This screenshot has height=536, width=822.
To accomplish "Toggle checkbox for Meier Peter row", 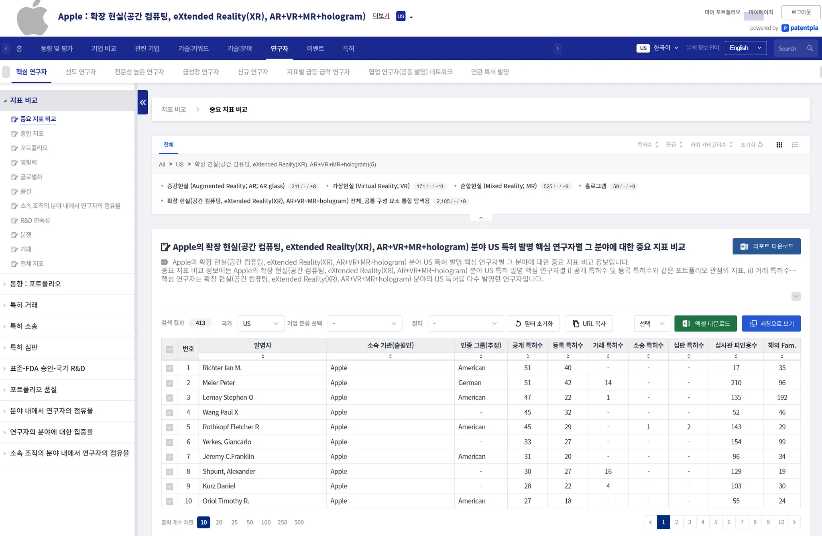I will click(x=169, y=383).
